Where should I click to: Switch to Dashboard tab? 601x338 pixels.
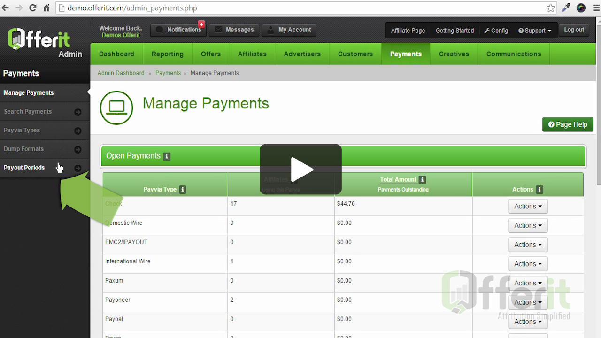pyautogui.click(x=116, y=54)
